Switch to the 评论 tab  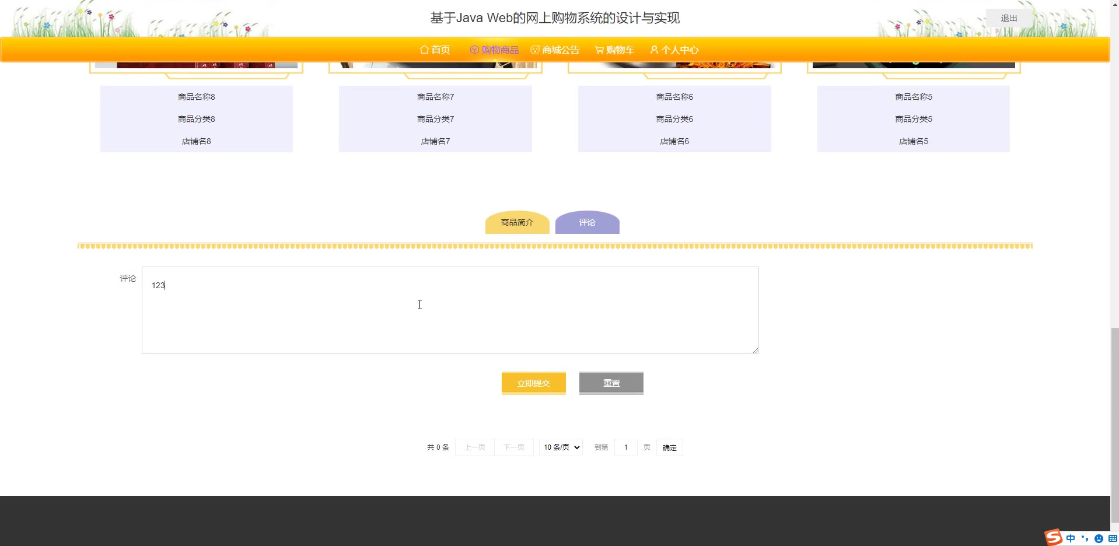[588, 222]
